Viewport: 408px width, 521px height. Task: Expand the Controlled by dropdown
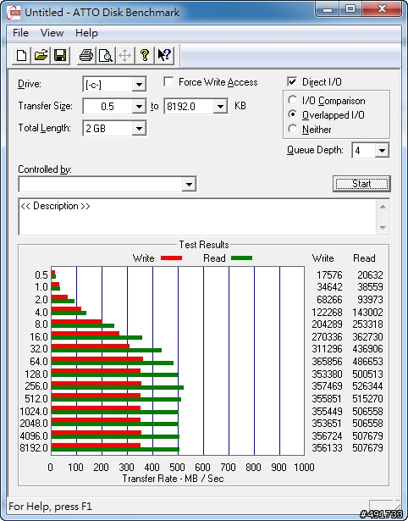pos(189,184)
